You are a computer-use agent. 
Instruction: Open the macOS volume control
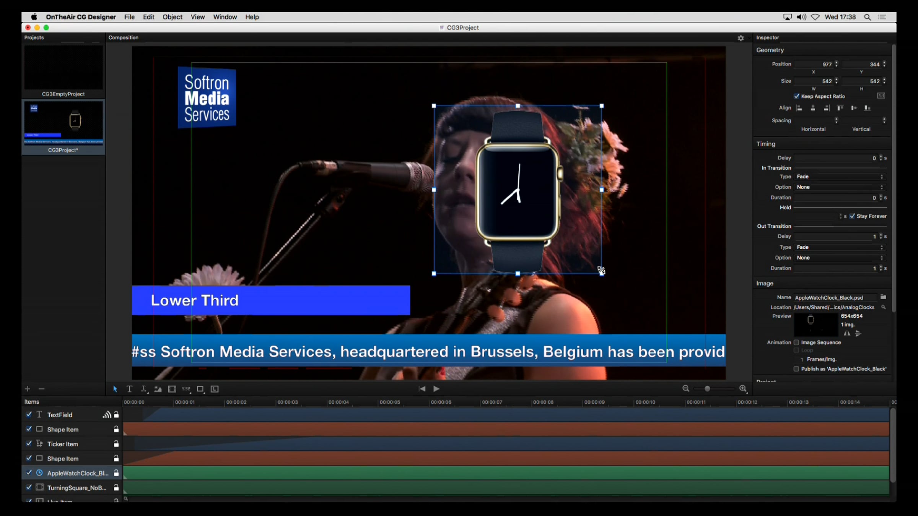coord(801,17)
